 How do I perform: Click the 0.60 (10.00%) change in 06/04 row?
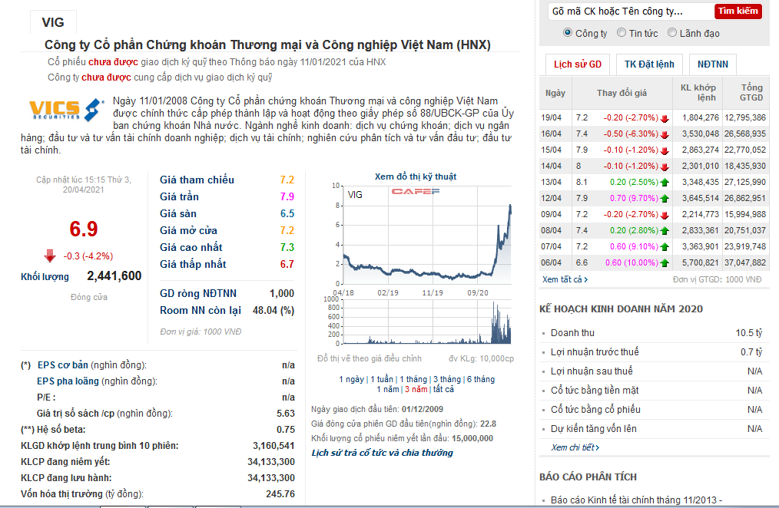tap(631, 263)
